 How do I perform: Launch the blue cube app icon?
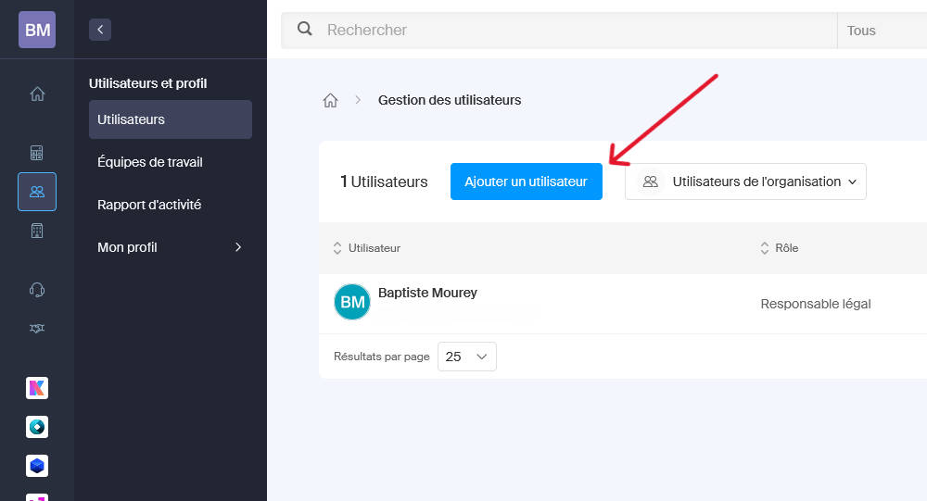click(x=37, y=466)
